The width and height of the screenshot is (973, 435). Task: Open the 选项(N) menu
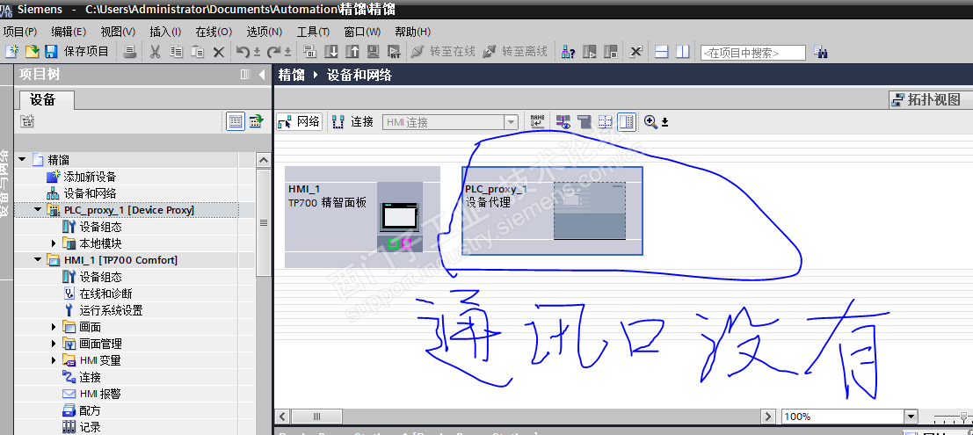264,32
